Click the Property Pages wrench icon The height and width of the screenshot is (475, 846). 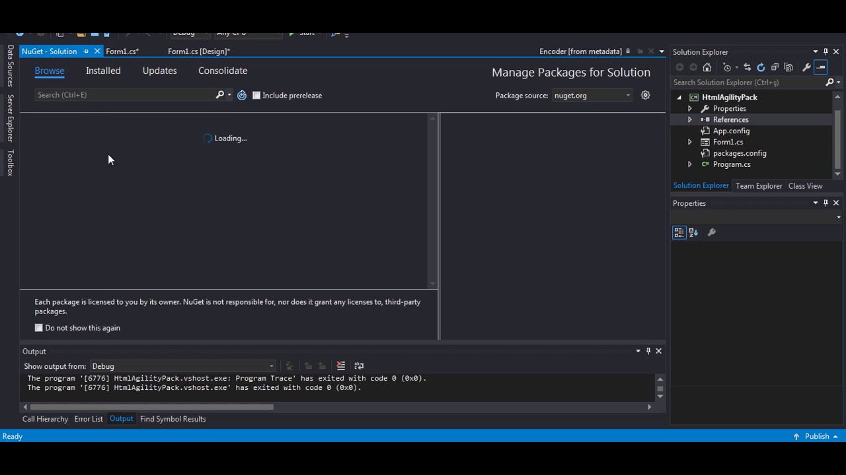coord(712,232)
